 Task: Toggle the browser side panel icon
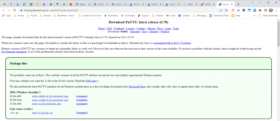point(265,10)
